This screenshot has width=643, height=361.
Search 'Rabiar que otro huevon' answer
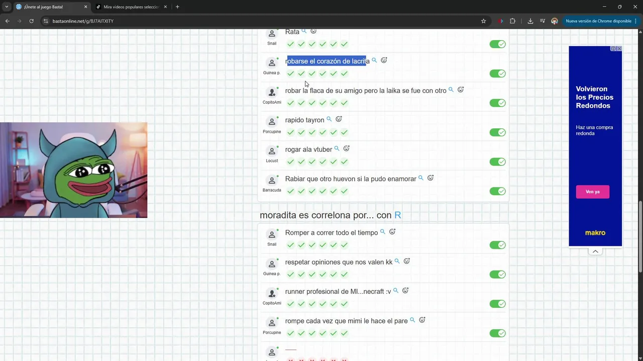(421, 178)
